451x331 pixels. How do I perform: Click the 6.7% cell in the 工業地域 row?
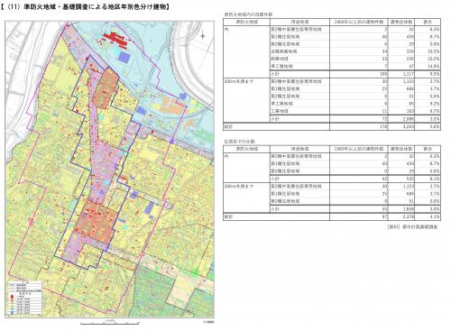[435, 111]
